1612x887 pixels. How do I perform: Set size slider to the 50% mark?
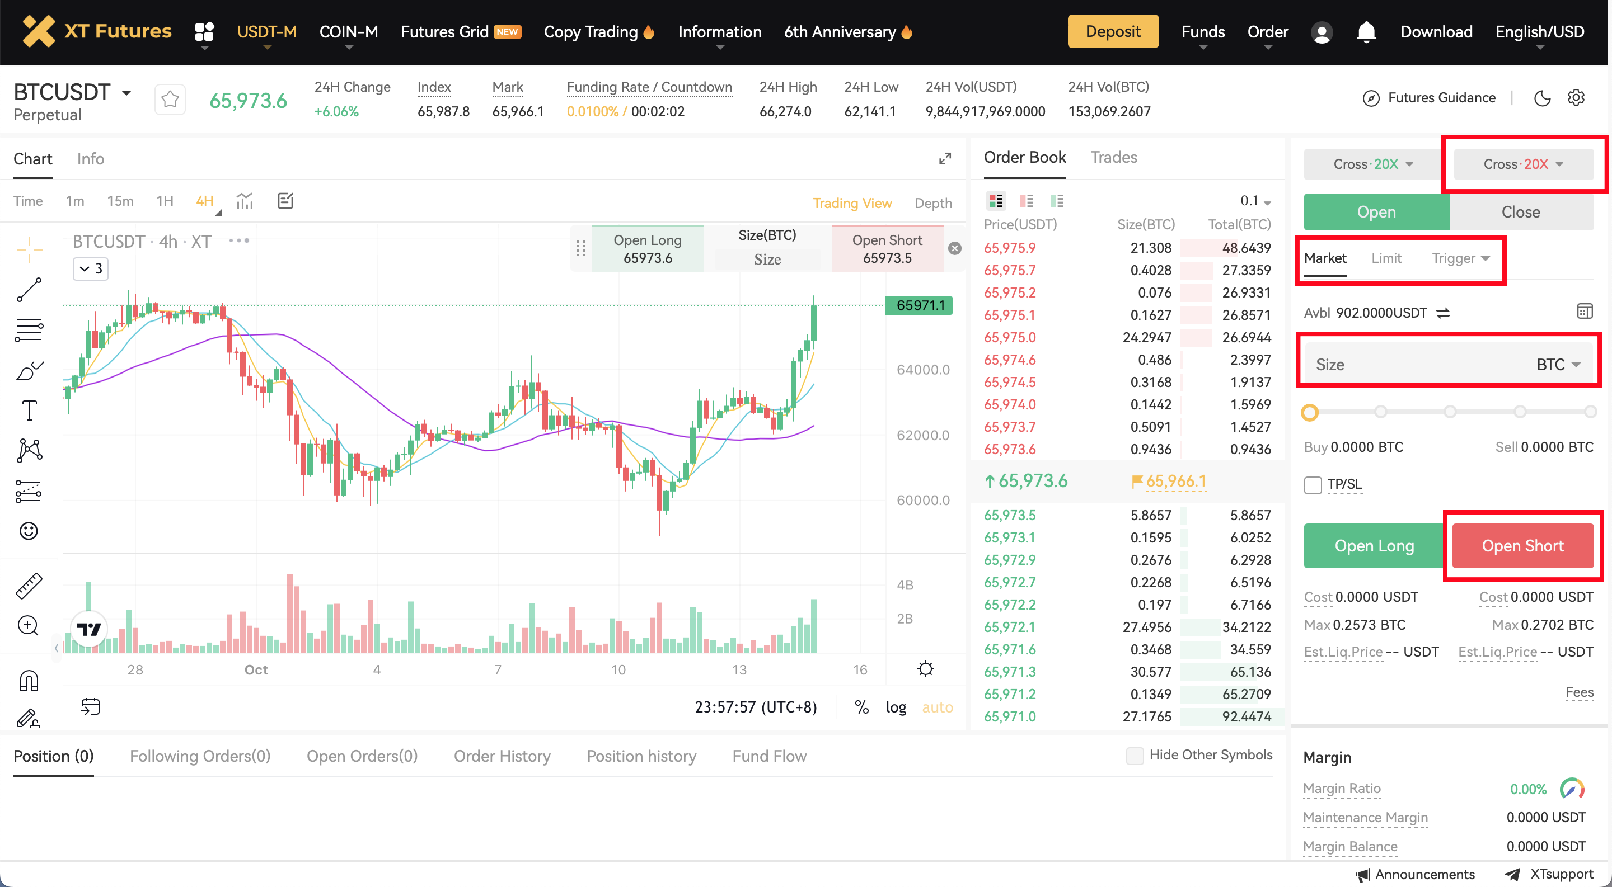coord(1449,411)
